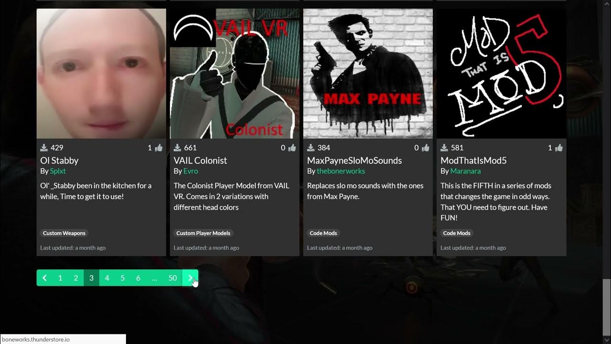View author Maranara's profile
The image size is (611, 344).
465,171
